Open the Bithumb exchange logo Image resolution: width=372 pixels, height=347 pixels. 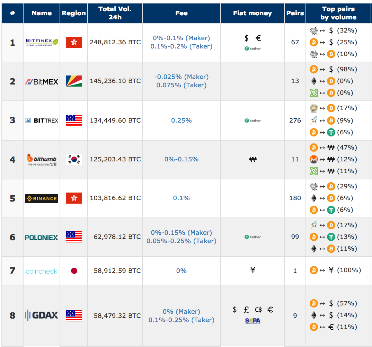coord(42,160)
